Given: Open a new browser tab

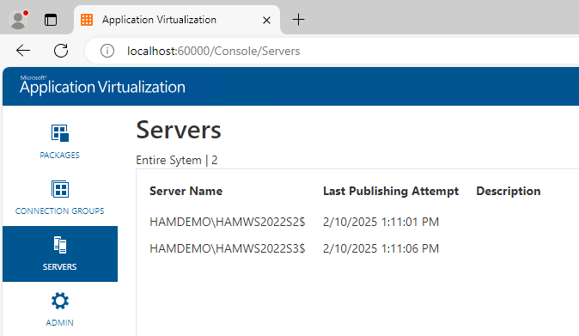Looking at the screenshot, I should [298, 20].
